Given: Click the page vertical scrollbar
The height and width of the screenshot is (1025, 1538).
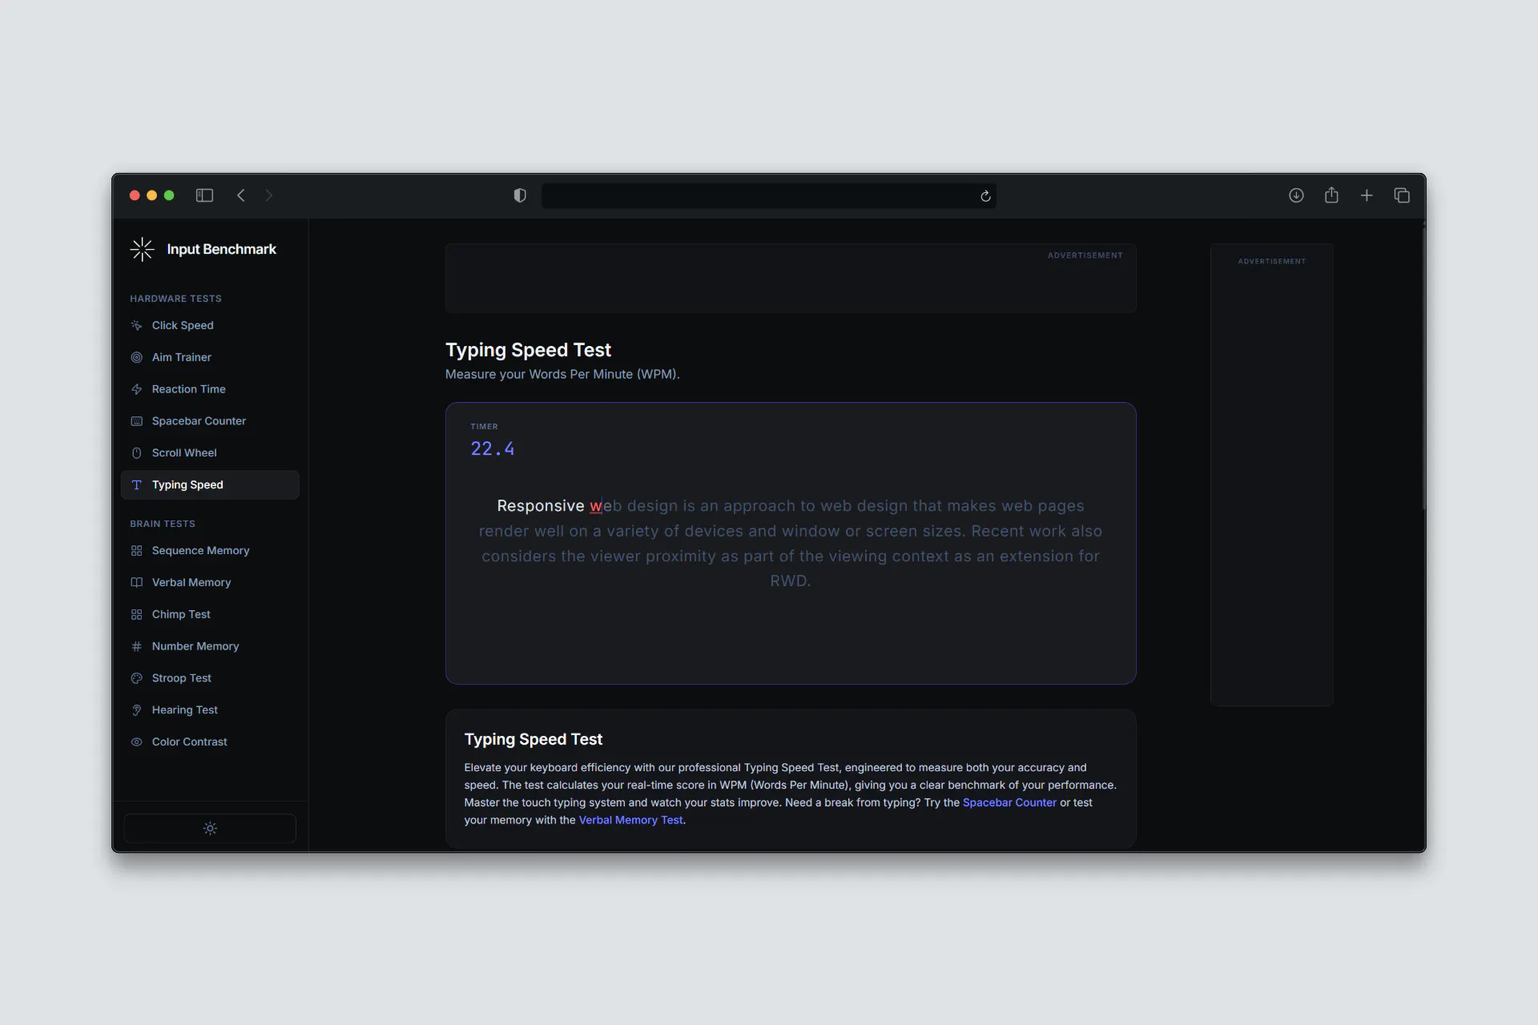Looking at the screenshot, I should pyautogui.click(x=1423, y=368).
